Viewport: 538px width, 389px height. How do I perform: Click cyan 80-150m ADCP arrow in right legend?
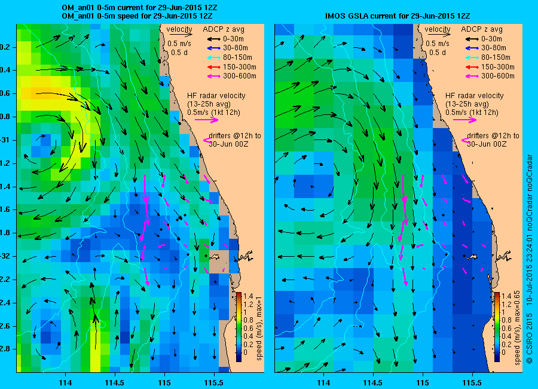472,57
